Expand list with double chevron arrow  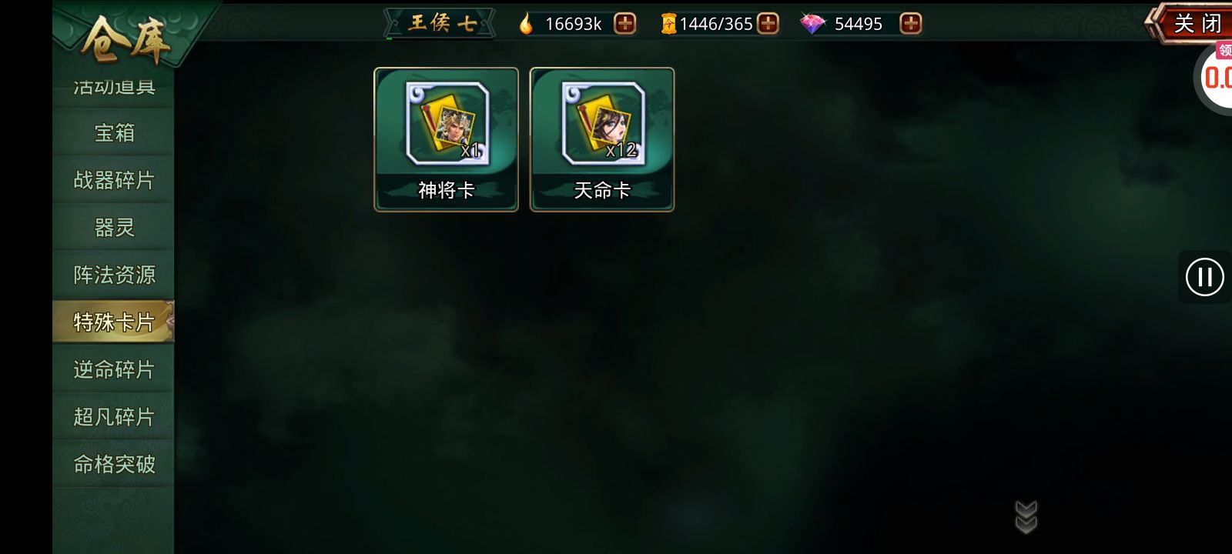pyautogui.click(x=1026, y=517)
